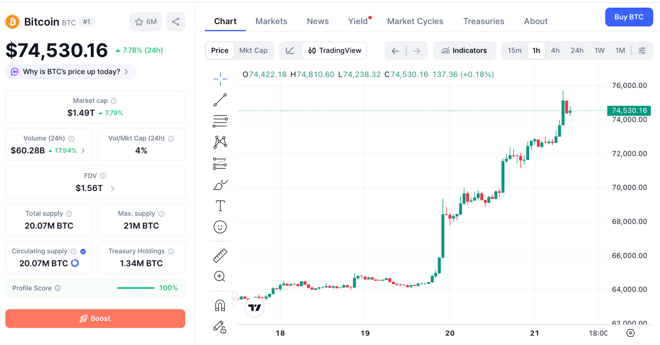660x345 pixels.
Task: Show Vol/Mkt Cap info icon
Action: pos(171,138)
